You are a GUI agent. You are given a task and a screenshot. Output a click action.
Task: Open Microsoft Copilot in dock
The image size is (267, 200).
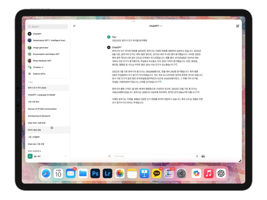pos(196,173)
